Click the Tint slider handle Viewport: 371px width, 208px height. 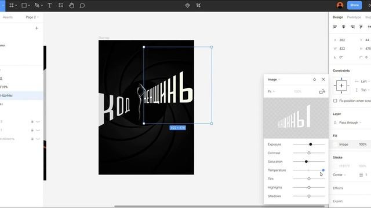tap(309, 179)
